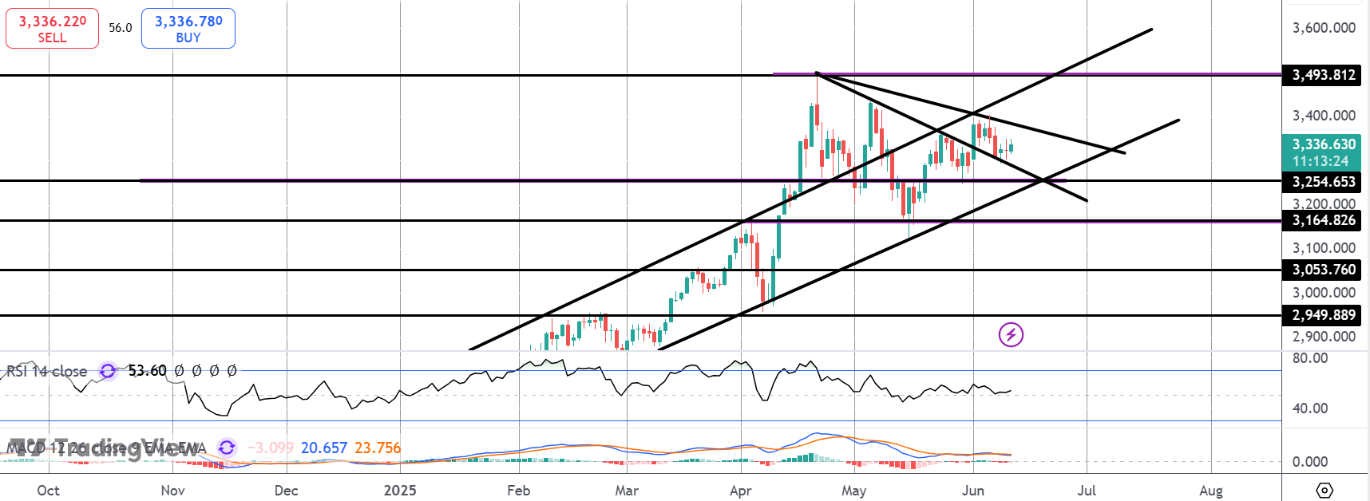The image size is (1370, 501).
Task: Click the orange signal value 23.756
Action: (x=378, y=448)
